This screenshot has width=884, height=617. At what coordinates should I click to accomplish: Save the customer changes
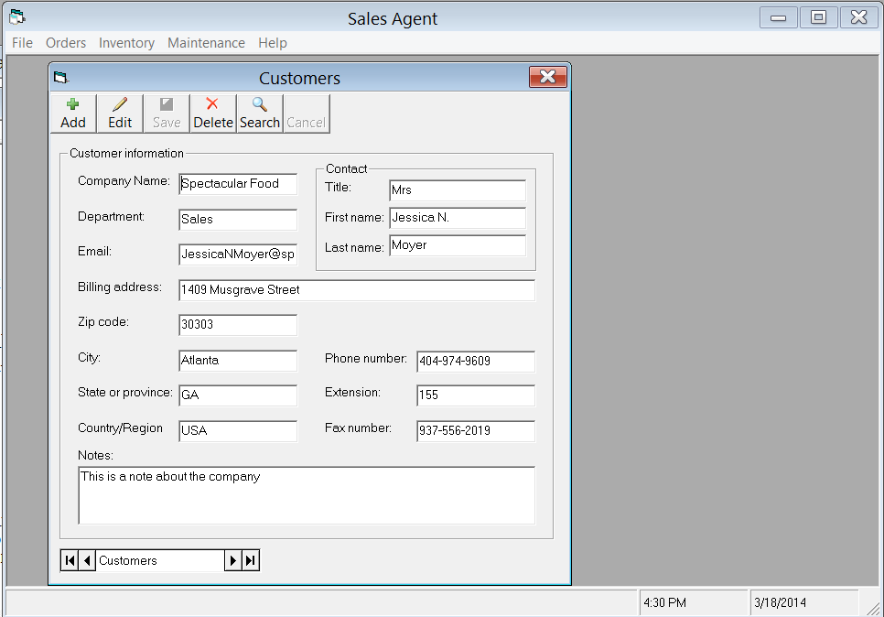(x=166, y=112)
